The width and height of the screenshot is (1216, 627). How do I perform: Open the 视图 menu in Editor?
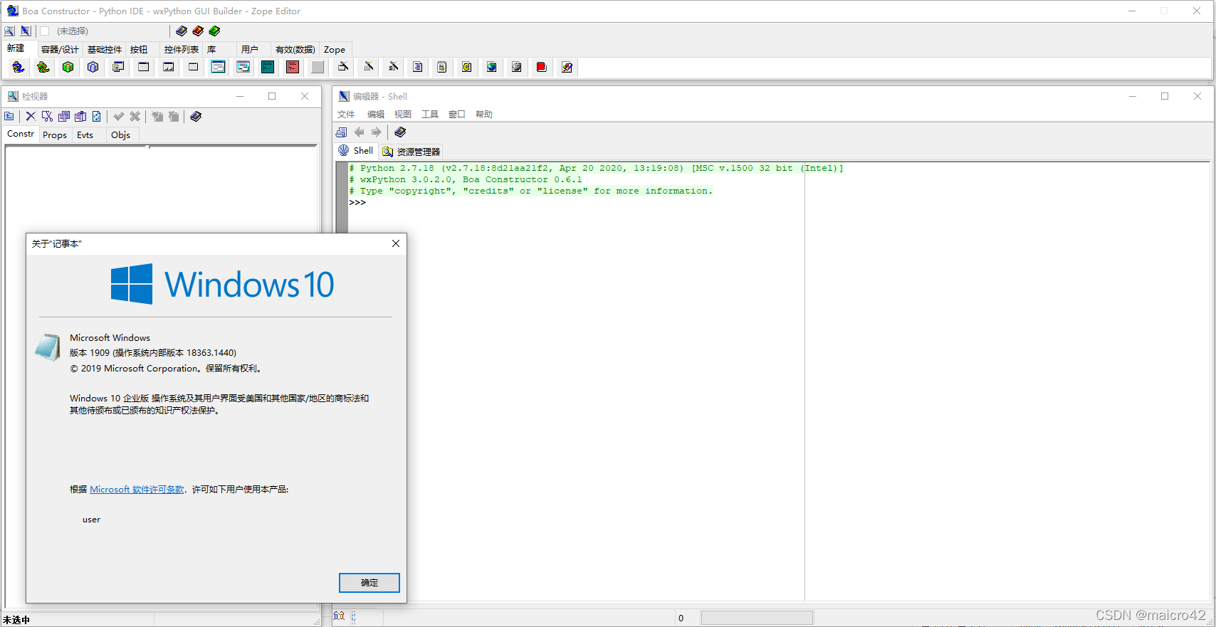[x=403, y=114]
